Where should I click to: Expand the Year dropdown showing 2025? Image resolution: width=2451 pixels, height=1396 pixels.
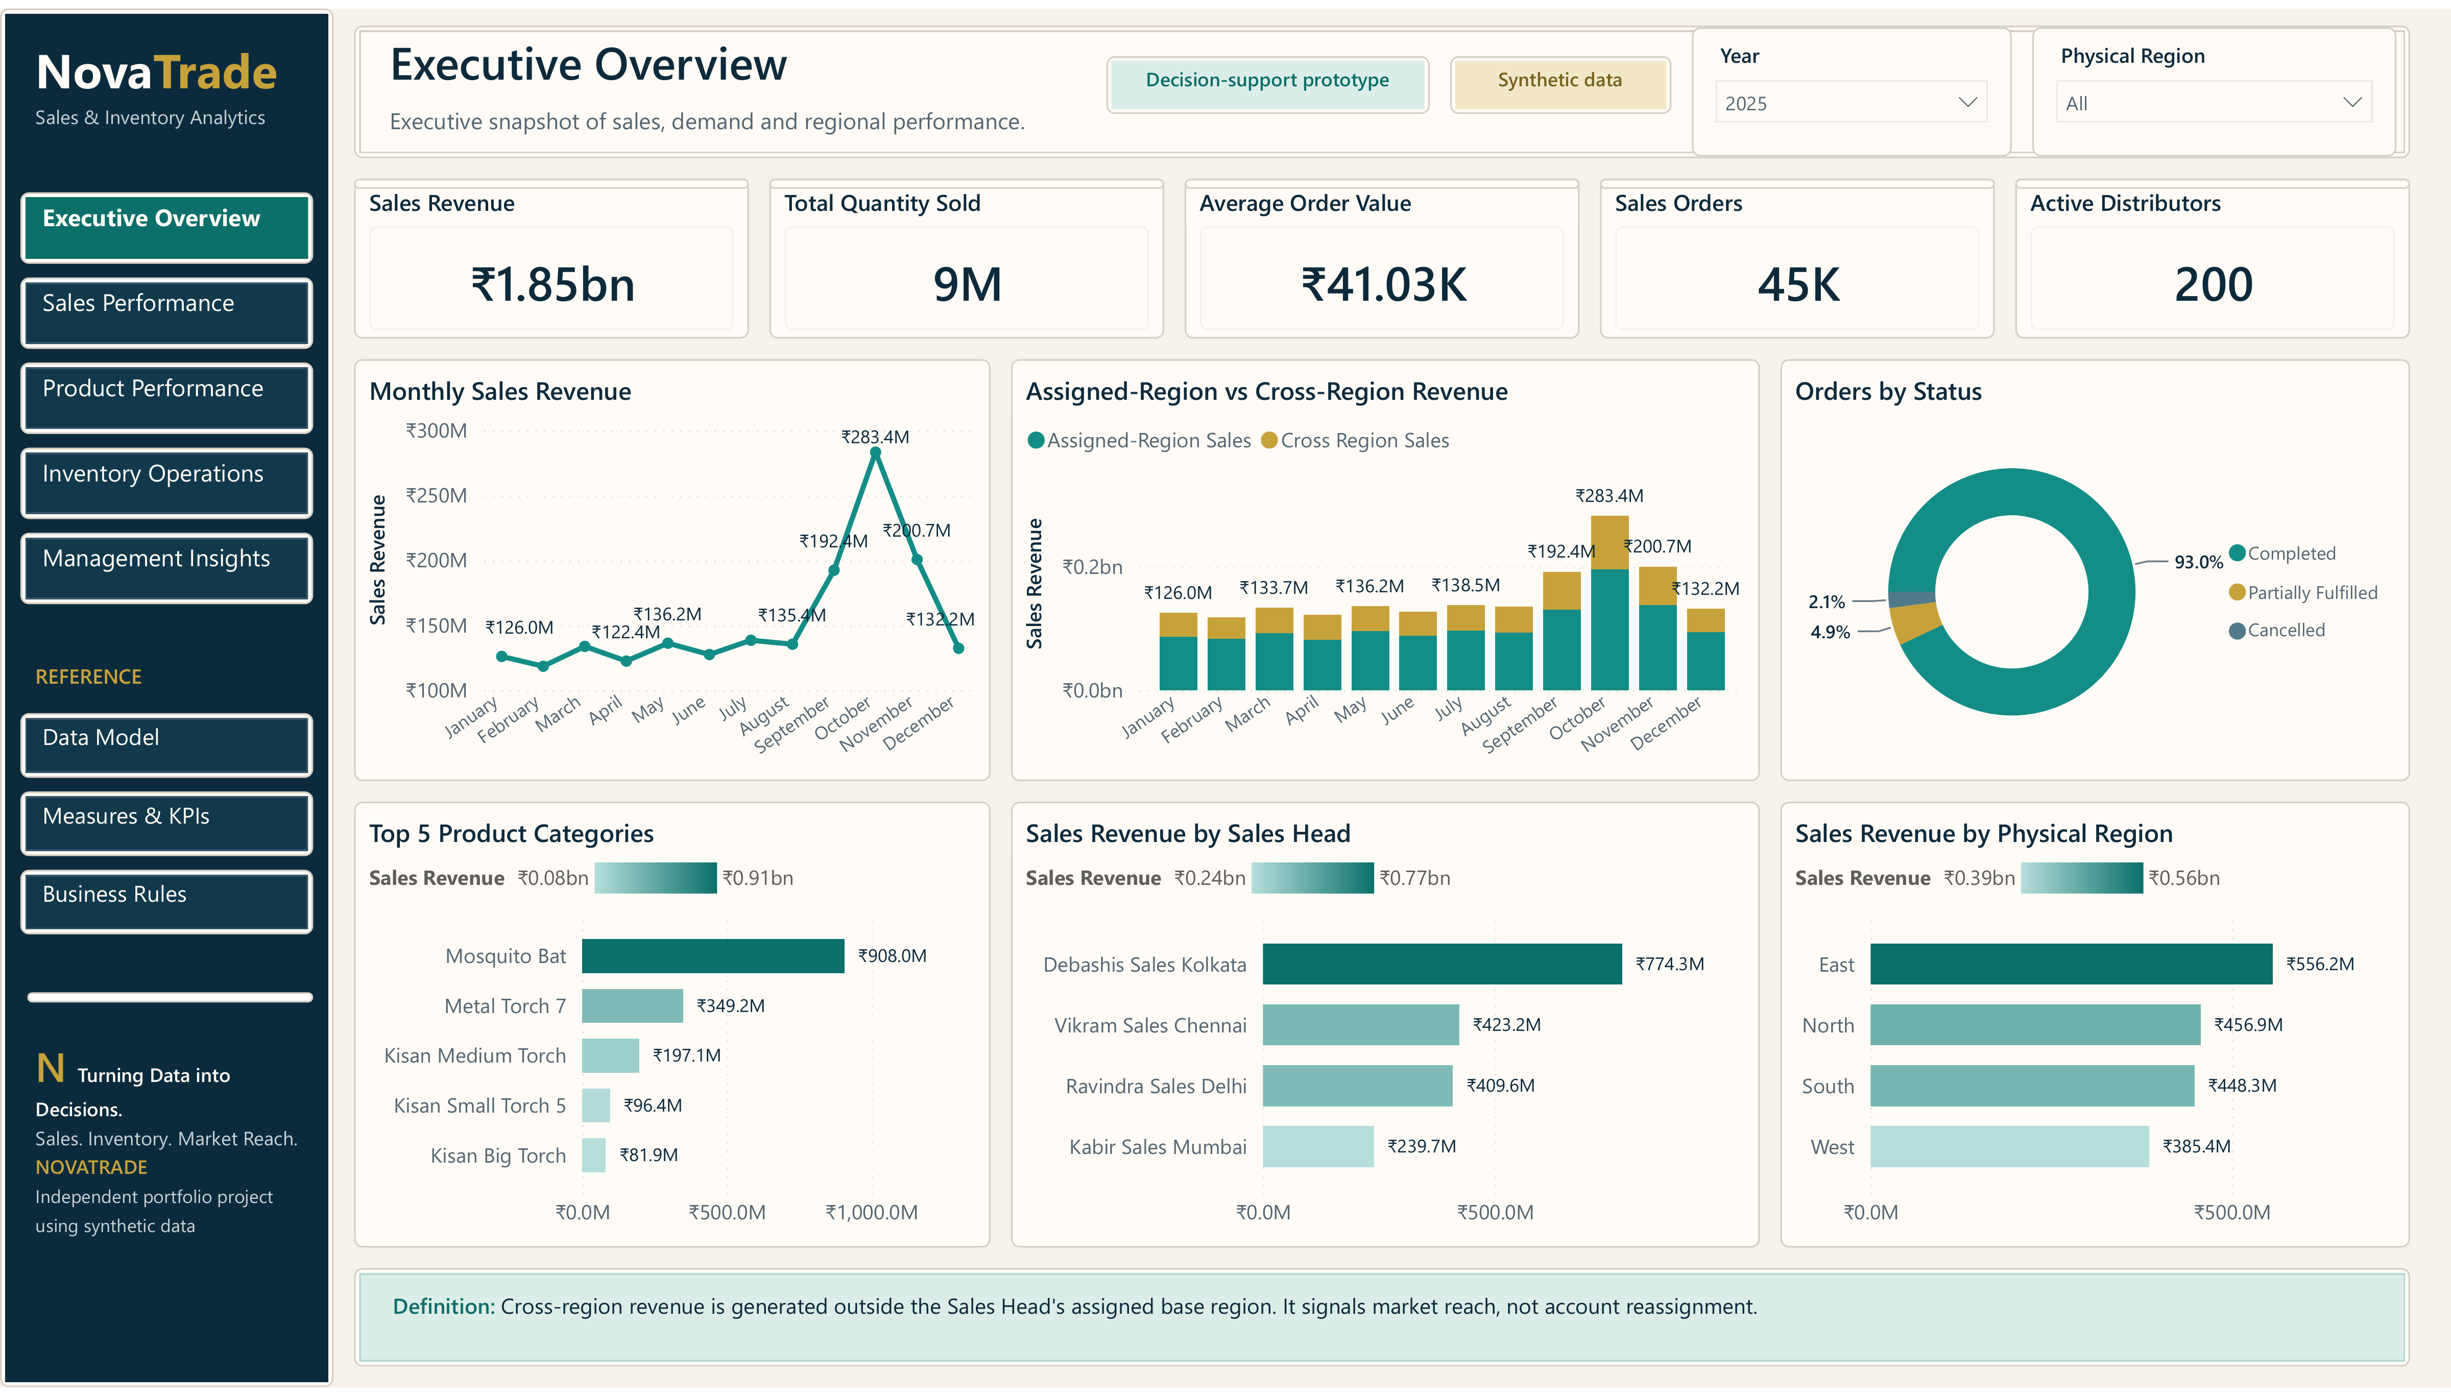click(x=1851, y=103)
